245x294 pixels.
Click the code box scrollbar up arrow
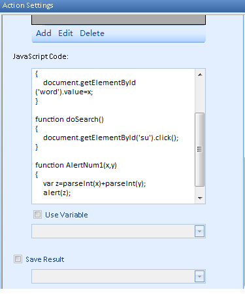200,75
